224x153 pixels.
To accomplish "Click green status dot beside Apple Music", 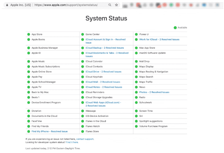I will point(29,61).
